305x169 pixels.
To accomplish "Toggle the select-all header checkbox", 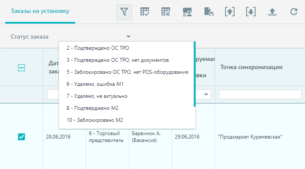I will (21, 68).
